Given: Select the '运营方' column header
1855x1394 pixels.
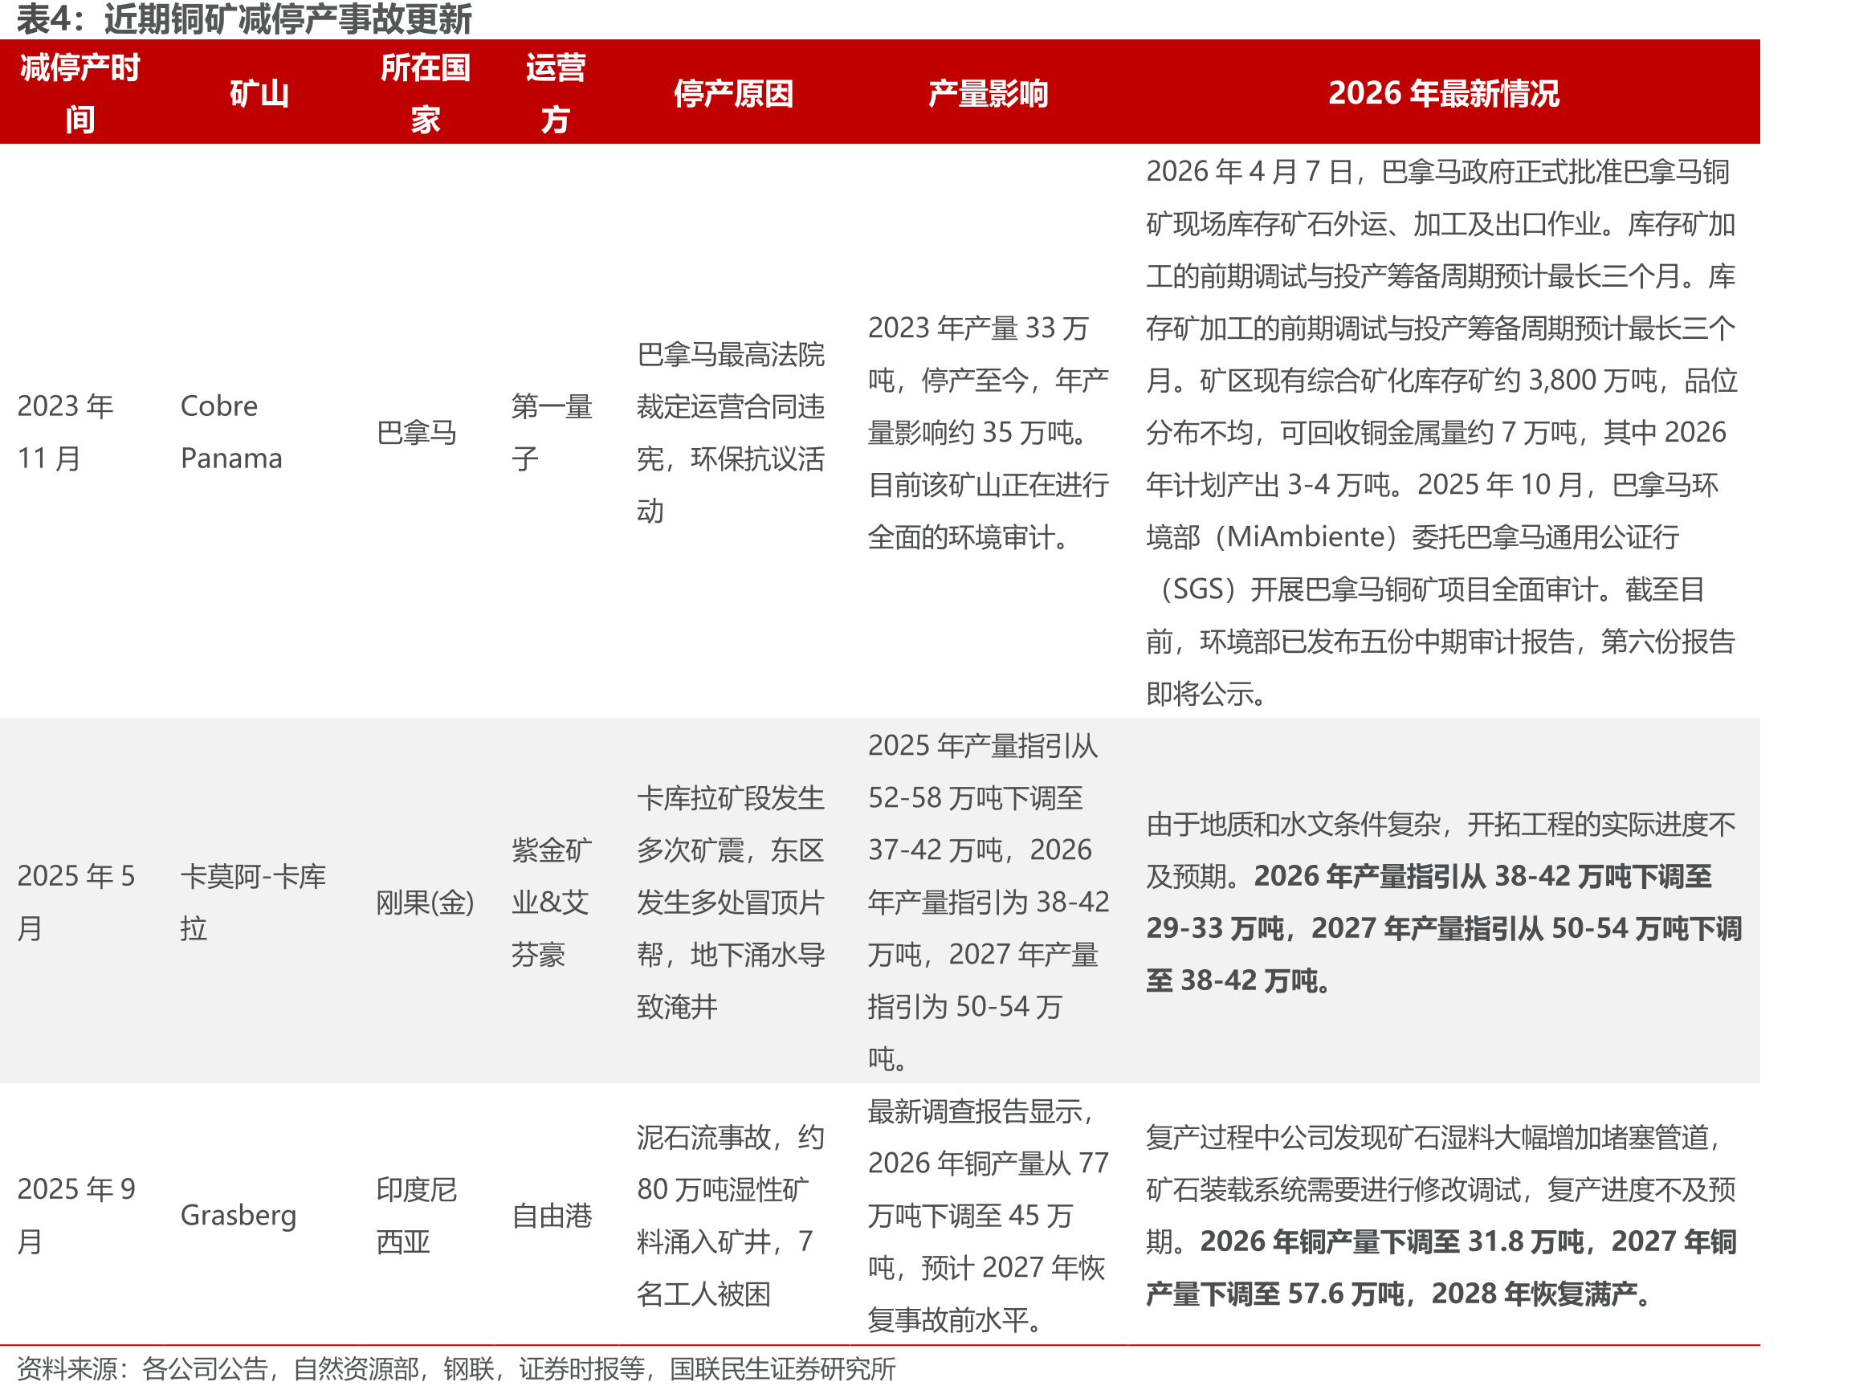Looking at the screenshot, I should 555,93.
